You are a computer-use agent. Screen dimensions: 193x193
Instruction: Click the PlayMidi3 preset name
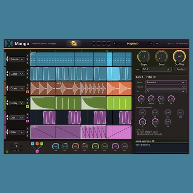[133, 44]
